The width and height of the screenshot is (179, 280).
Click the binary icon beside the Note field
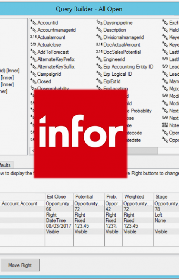165,125
